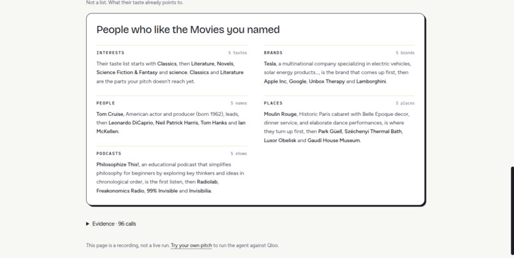
Task: Click the PEOPLE section label
Action: [106, 103]
